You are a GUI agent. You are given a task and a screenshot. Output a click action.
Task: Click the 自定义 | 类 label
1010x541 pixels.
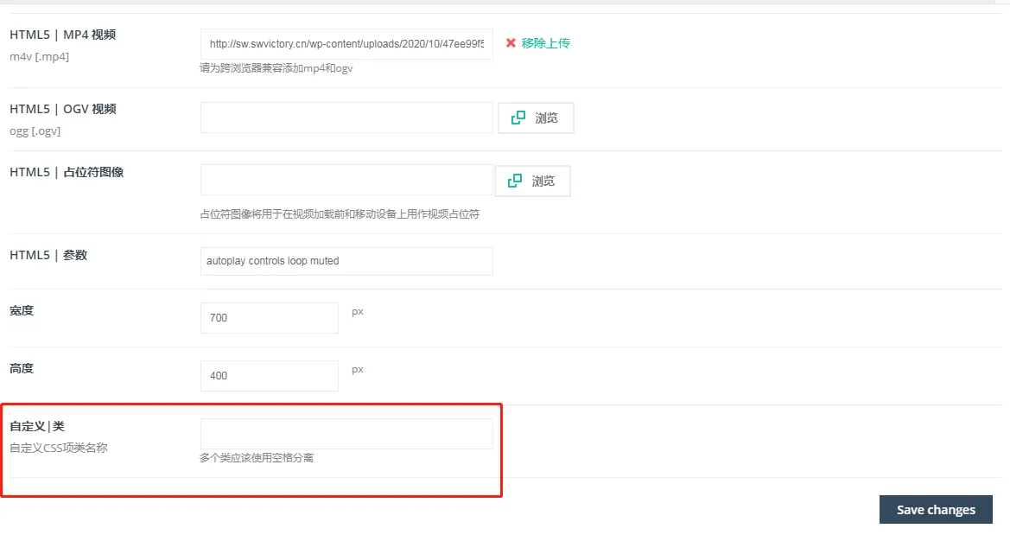click(36, 426)
